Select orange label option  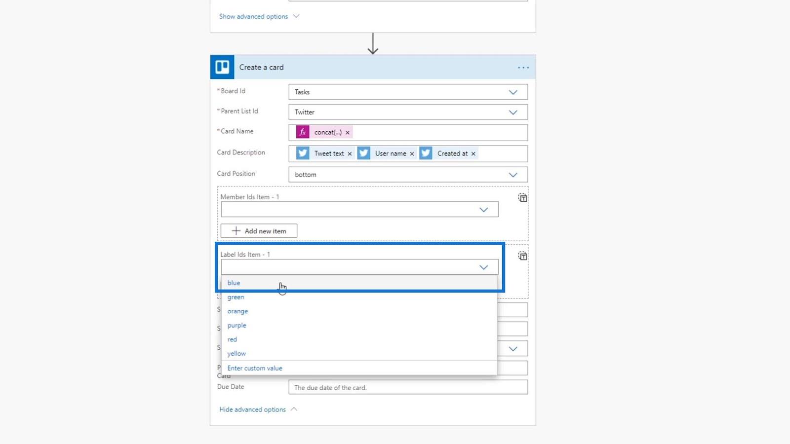click(x=359, y=311)
